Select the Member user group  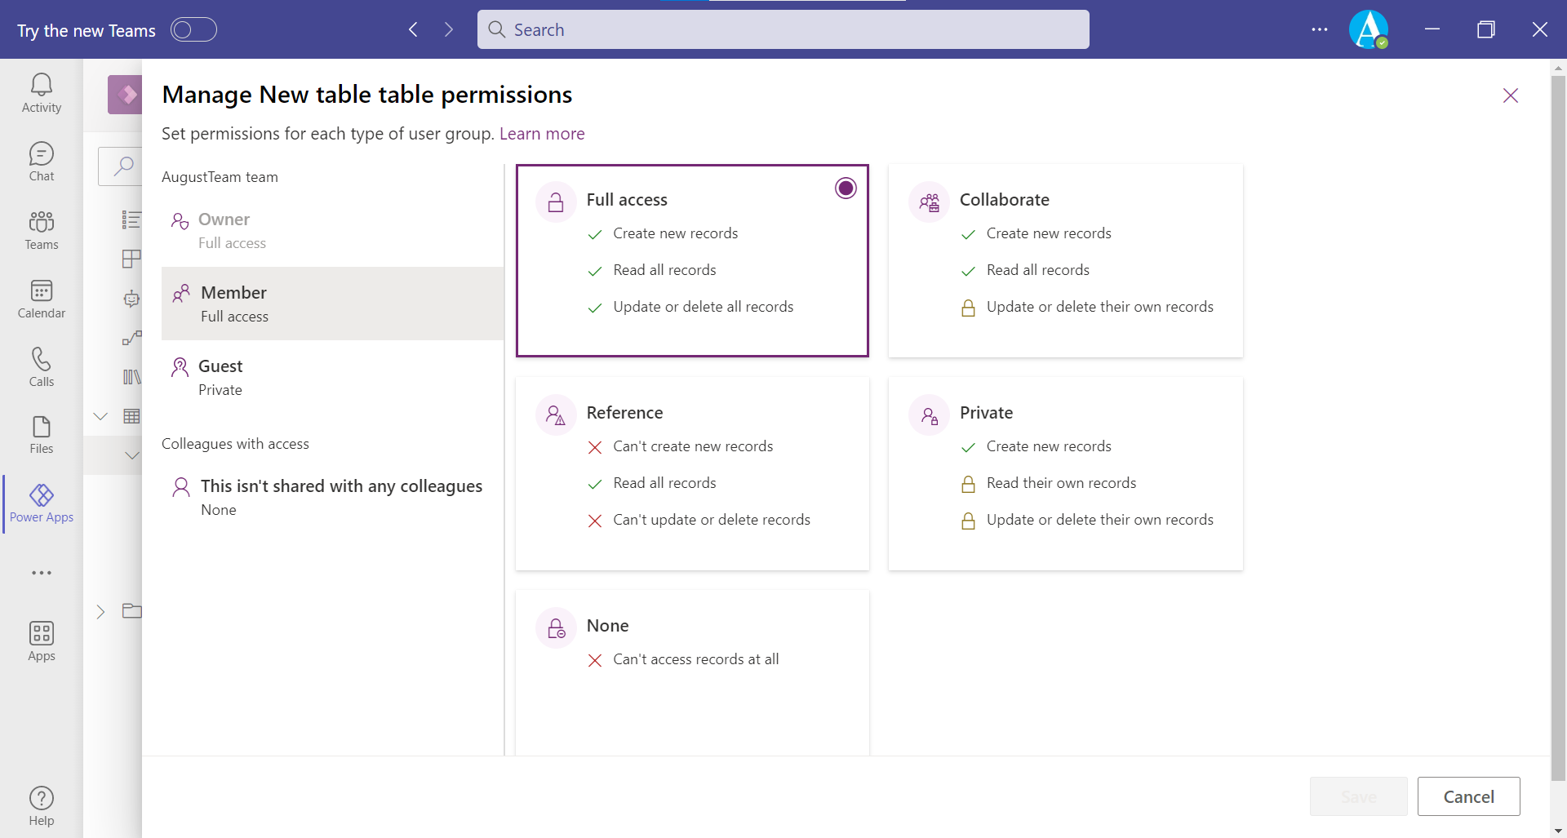tap(332, 304)
